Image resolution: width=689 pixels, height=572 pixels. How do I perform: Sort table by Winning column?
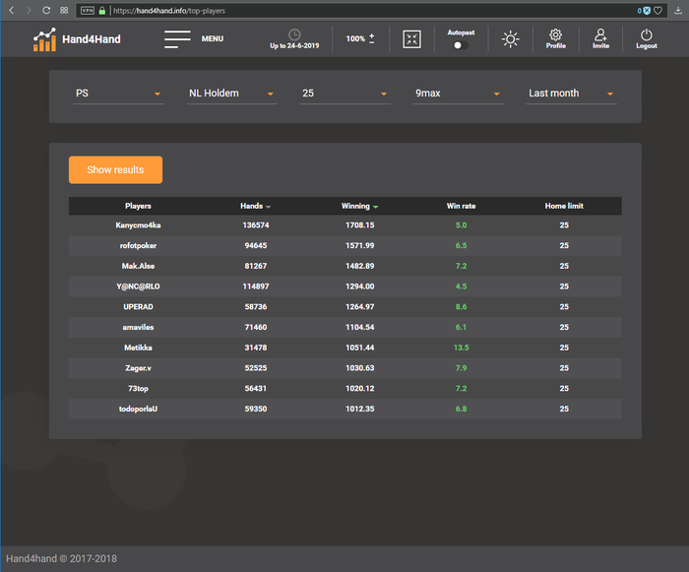click(x=359, y=206)
